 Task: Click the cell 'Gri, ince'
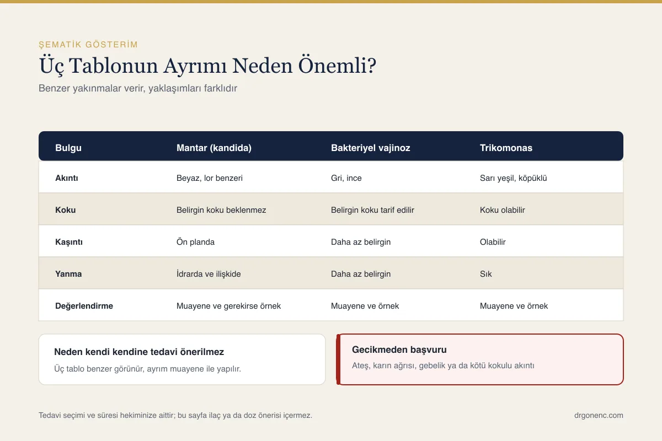pos(346,178)
